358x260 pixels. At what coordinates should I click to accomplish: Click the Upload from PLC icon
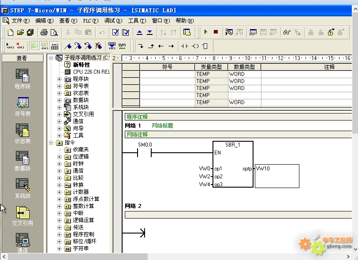[139, 32]
